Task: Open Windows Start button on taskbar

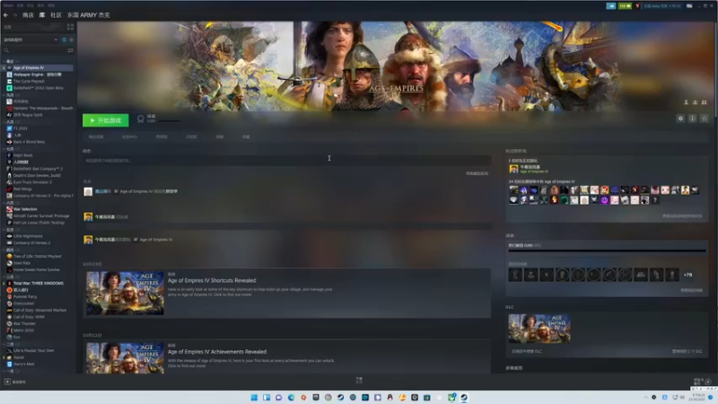Action: pyautogui.click(x=254, y=398)
